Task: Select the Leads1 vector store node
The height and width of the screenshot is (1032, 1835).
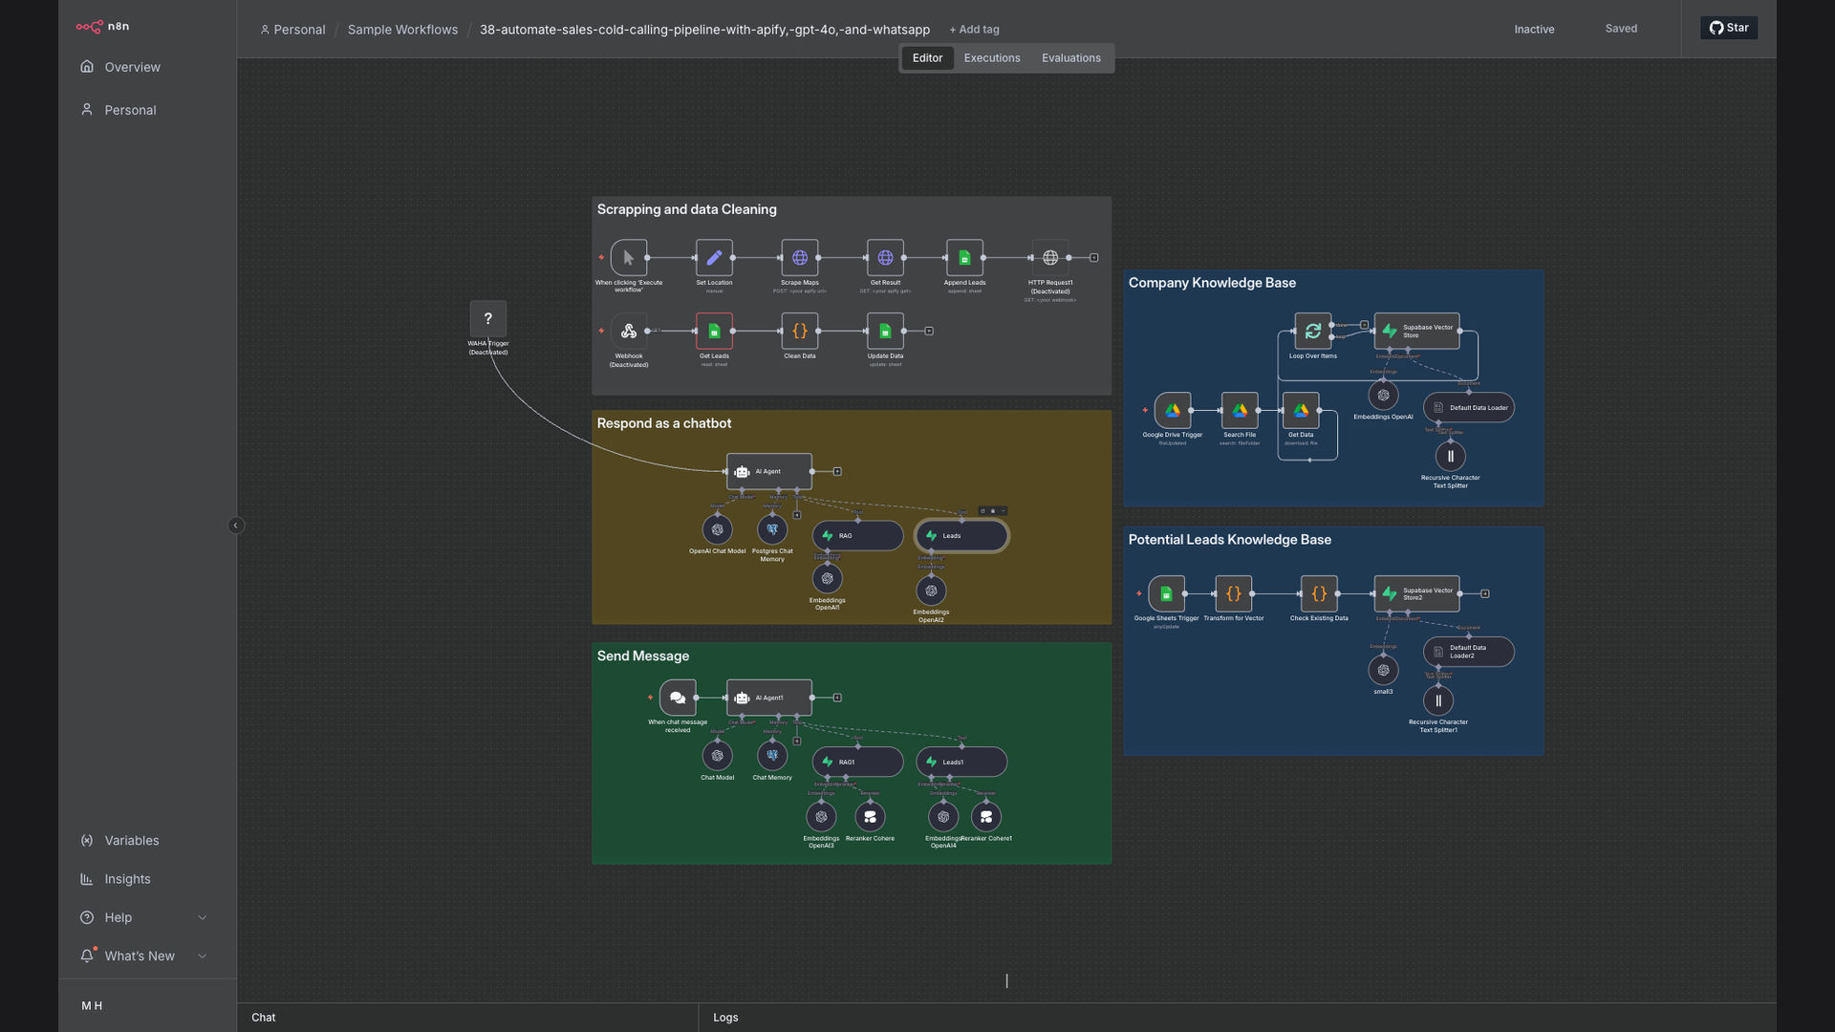Action: pyautogui.click(x=961, y=763)
